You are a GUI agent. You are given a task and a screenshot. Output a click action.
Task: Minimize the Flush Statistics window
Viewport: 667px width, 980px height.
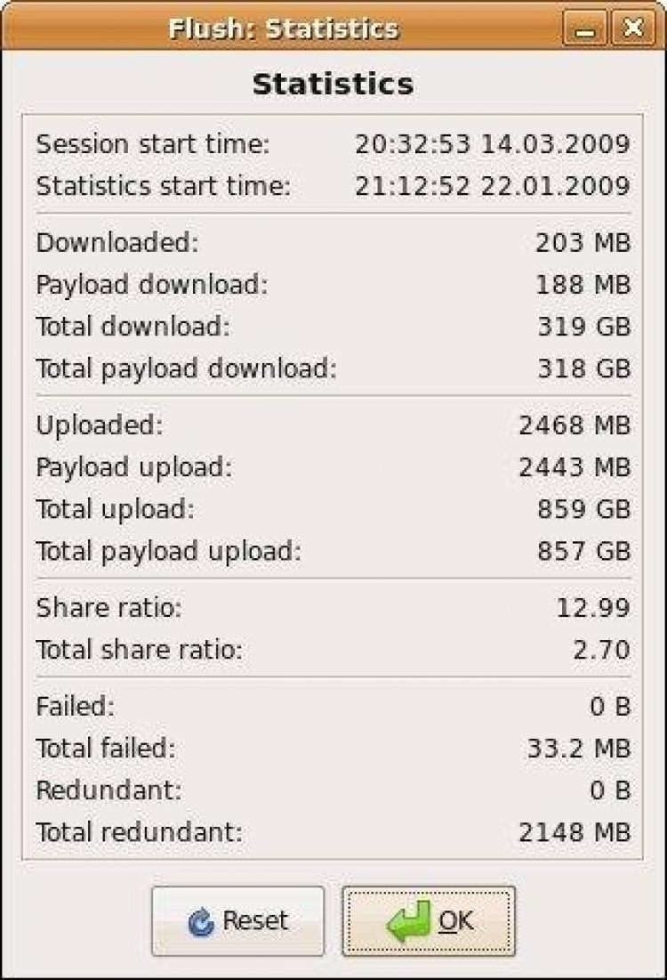[584, 29]
